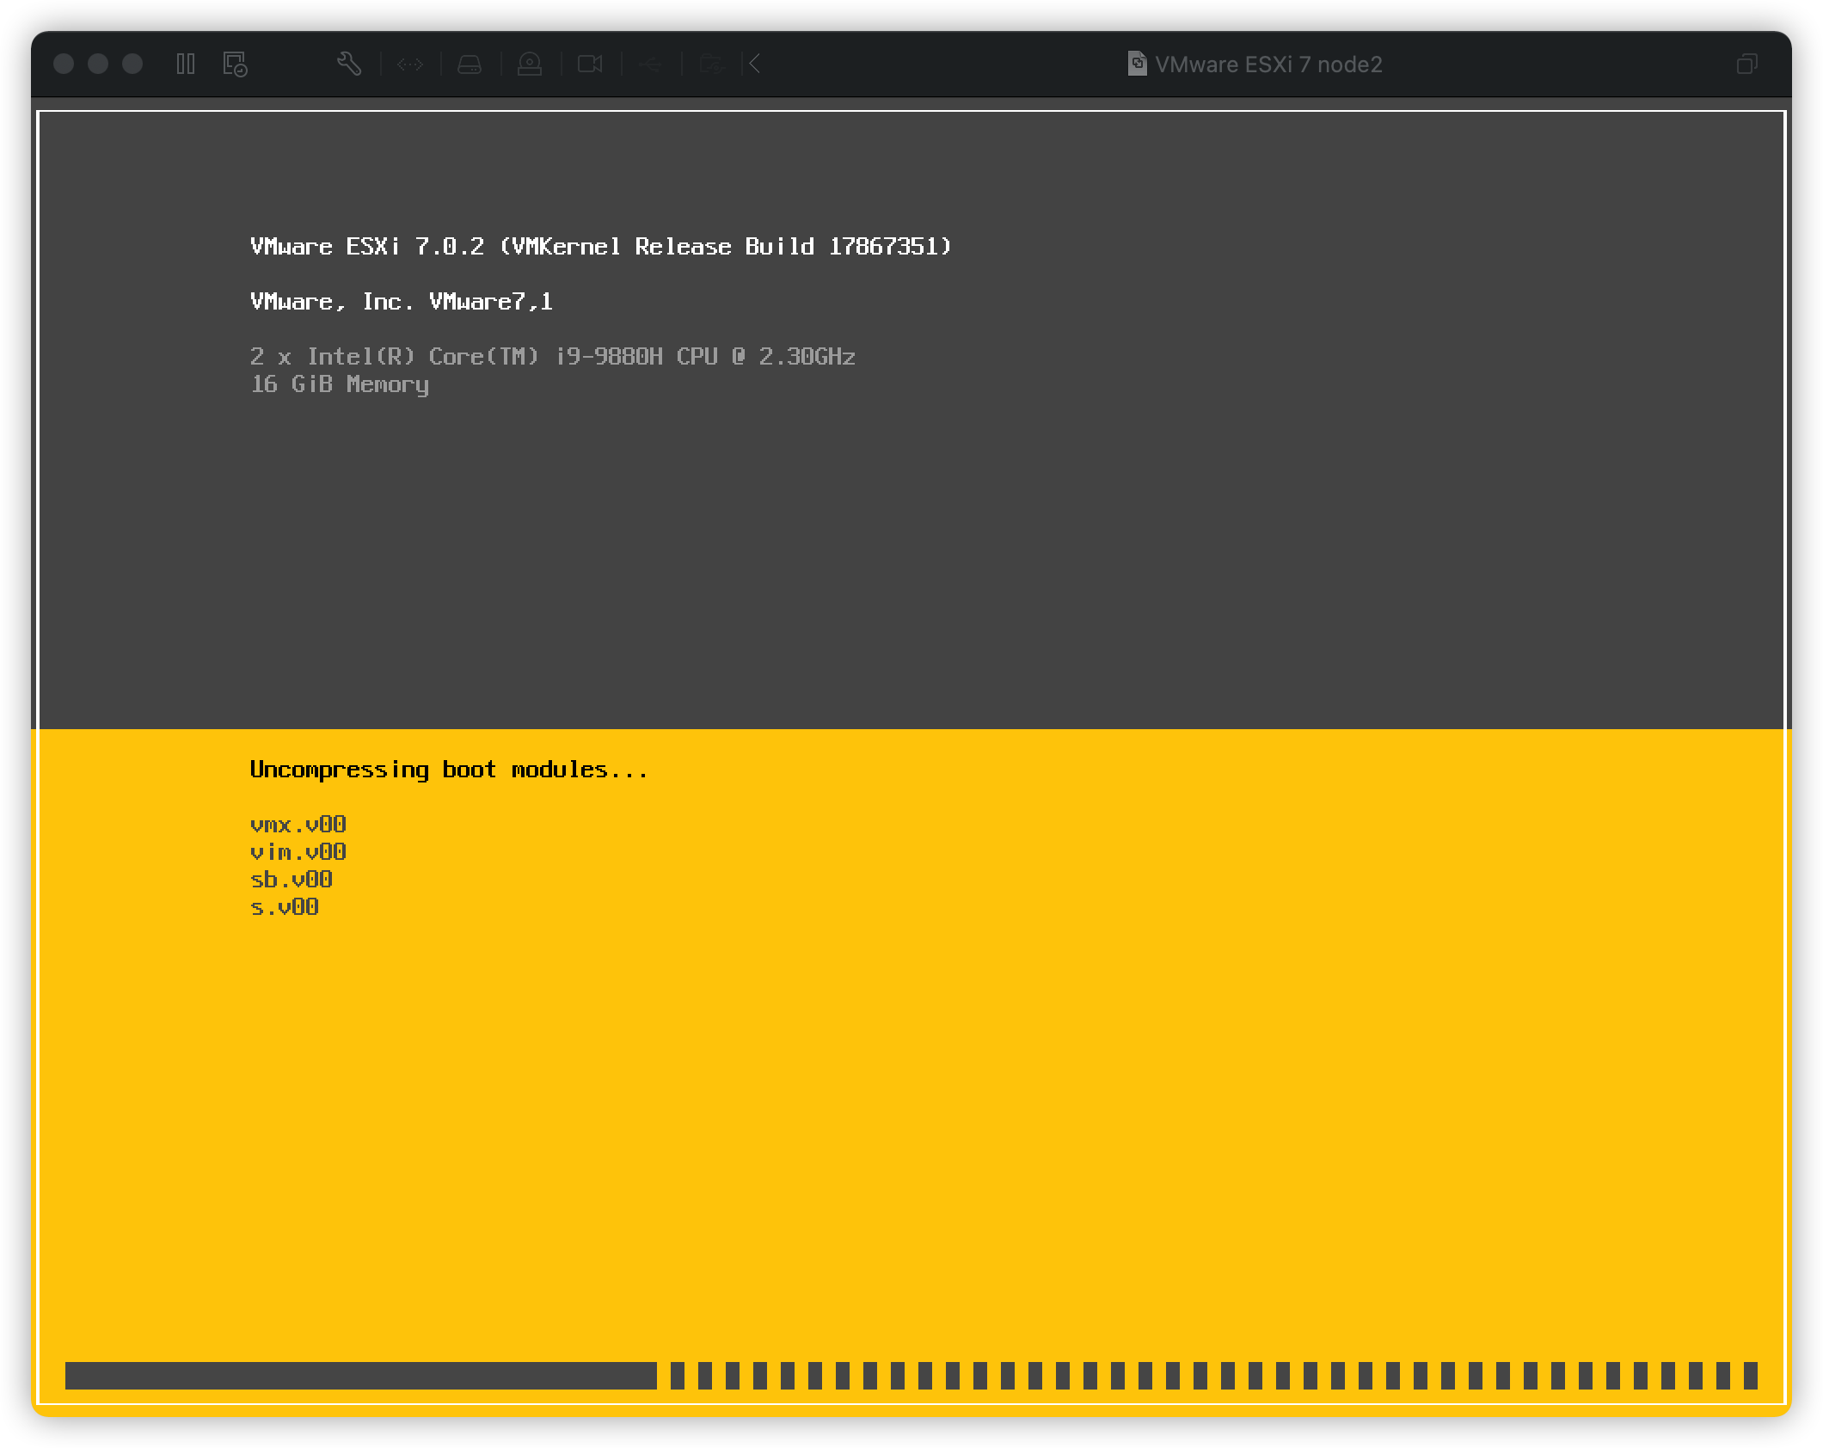Take a snapshot using the snapshot icon
The image size is (1823, 1448).
tap(235, 64)
